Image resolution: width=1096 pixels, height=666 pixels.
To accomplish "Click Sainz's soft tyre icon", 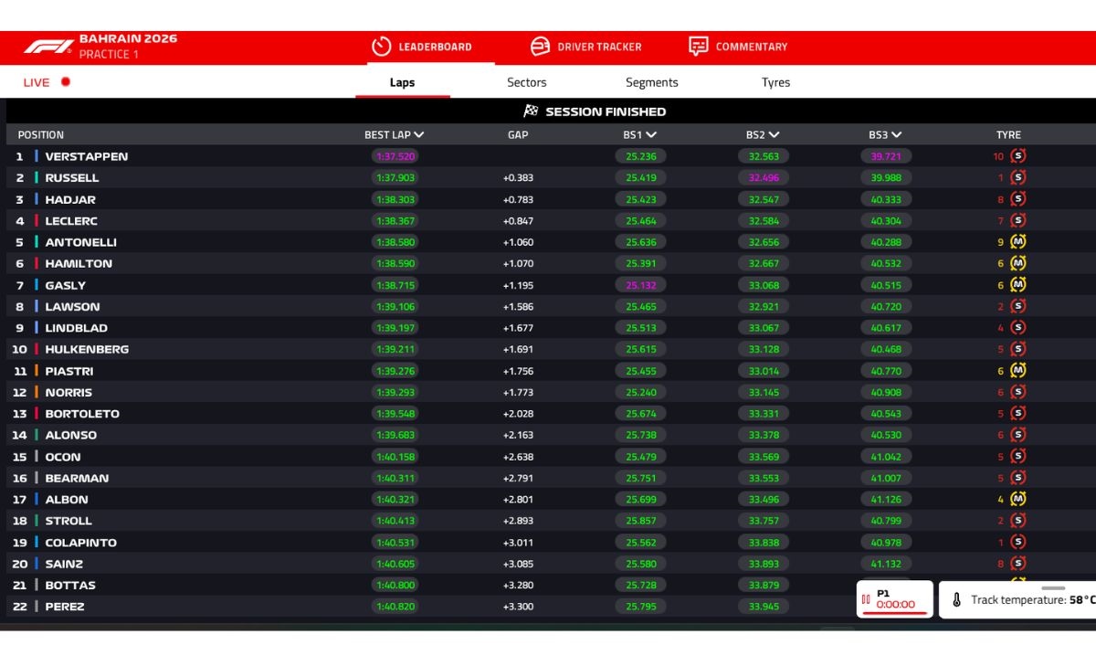I will pyautogui.click(x=1018, y=564).
